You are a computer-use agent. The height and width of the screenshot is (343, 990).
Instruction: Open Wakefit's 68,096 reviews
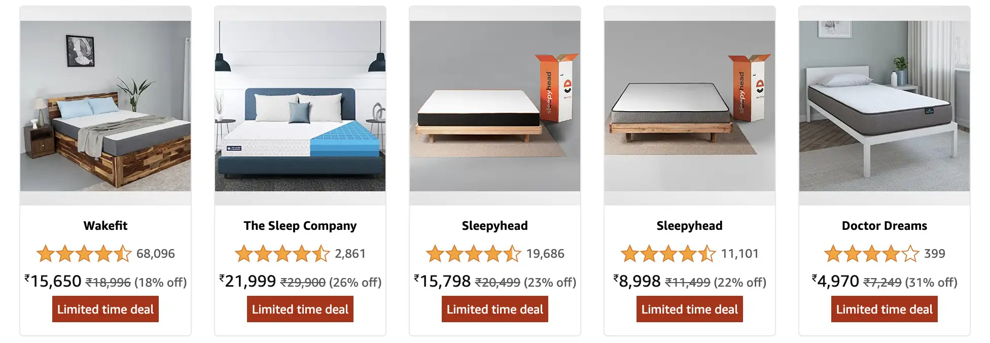click(x=156, y=254)
